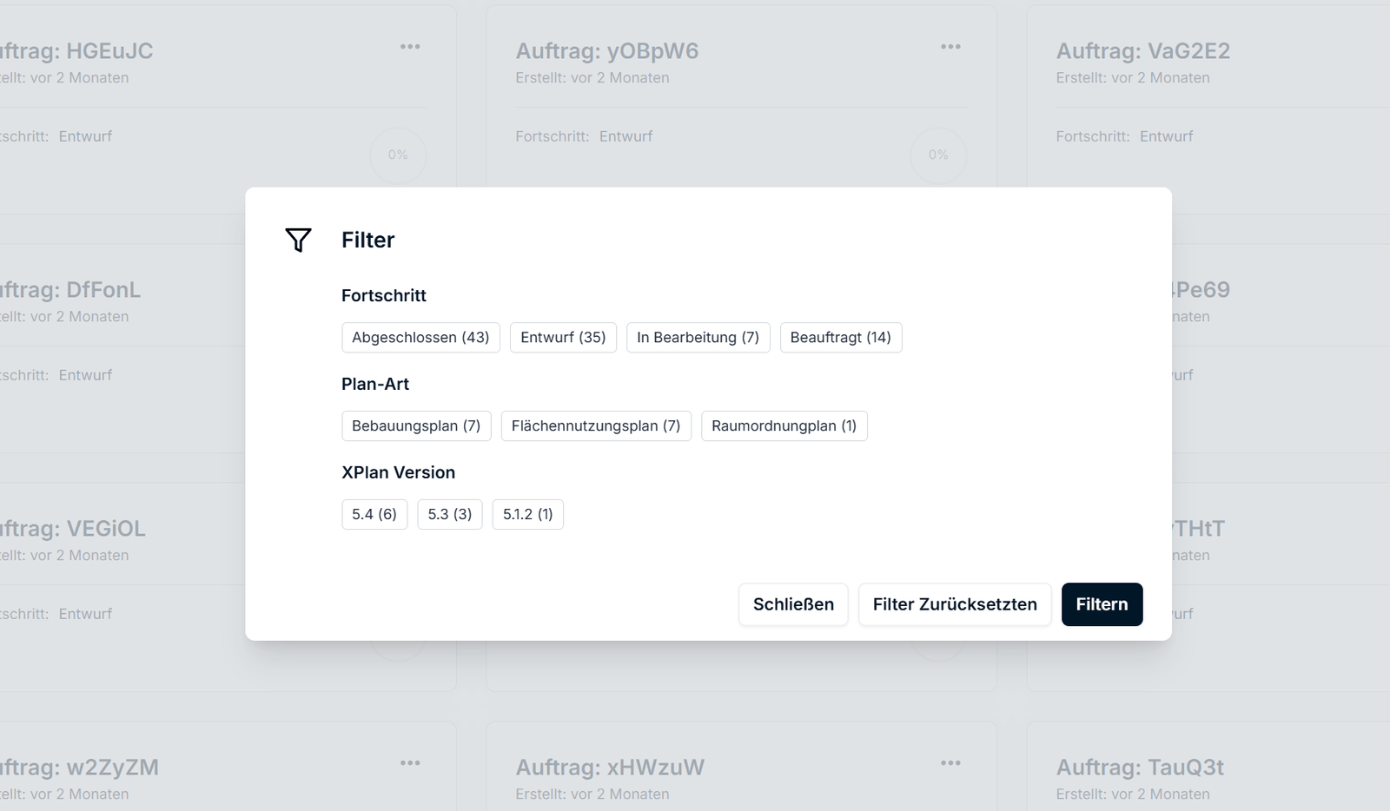Image resolution: width=1390 pixels, height=811 pixels.
Task: Enable the Raumordnungplan (1) filter chip
Action: pos(784,425)
